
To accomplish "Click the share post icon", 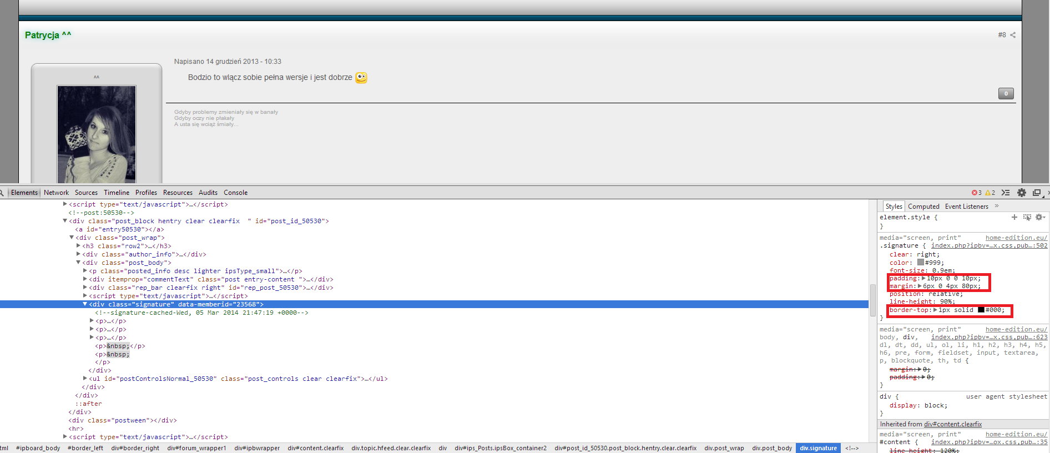I will 1013,35.
